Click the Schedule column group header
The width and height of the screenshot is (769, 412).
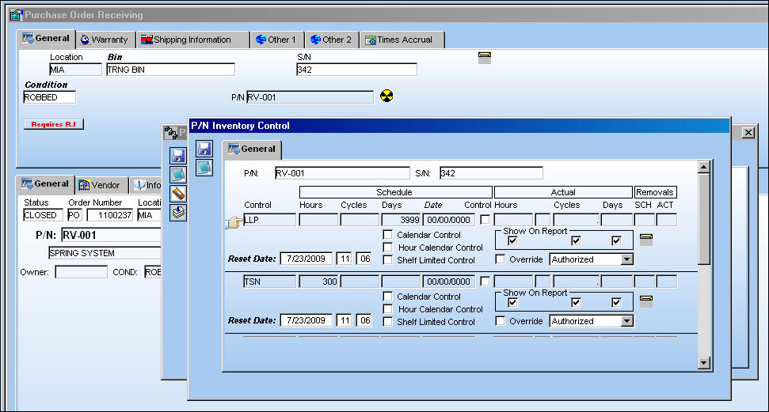pos(395,192)
